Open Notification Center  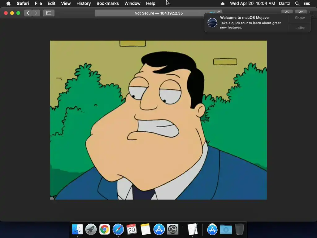(307, 3)
